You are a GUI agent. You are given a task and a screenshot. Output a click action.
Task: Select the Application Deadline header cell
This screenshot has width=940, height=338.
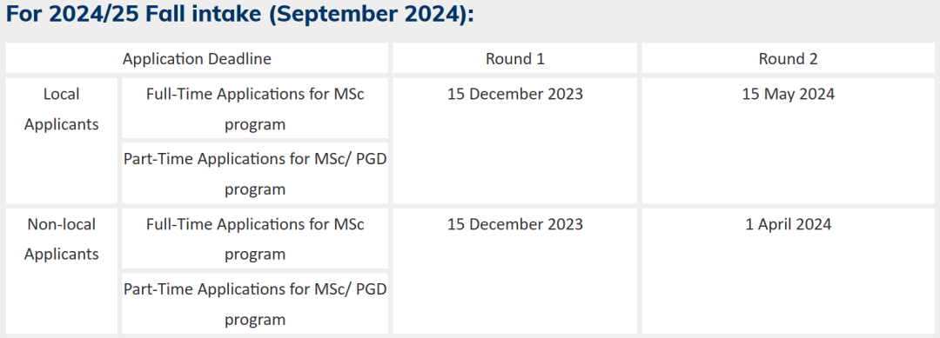[197, 58]
